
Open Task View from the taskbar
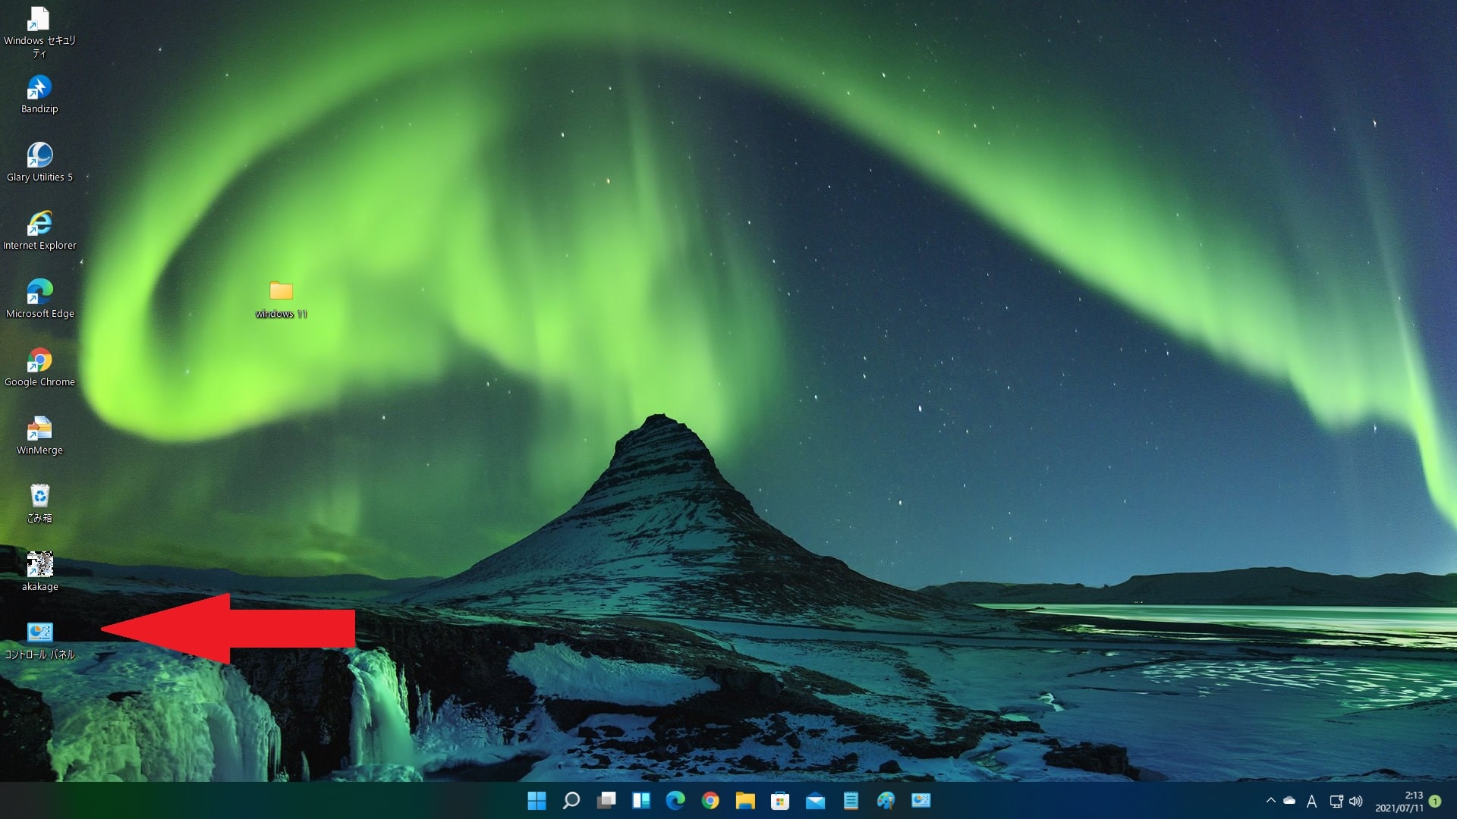click(606, 800)
